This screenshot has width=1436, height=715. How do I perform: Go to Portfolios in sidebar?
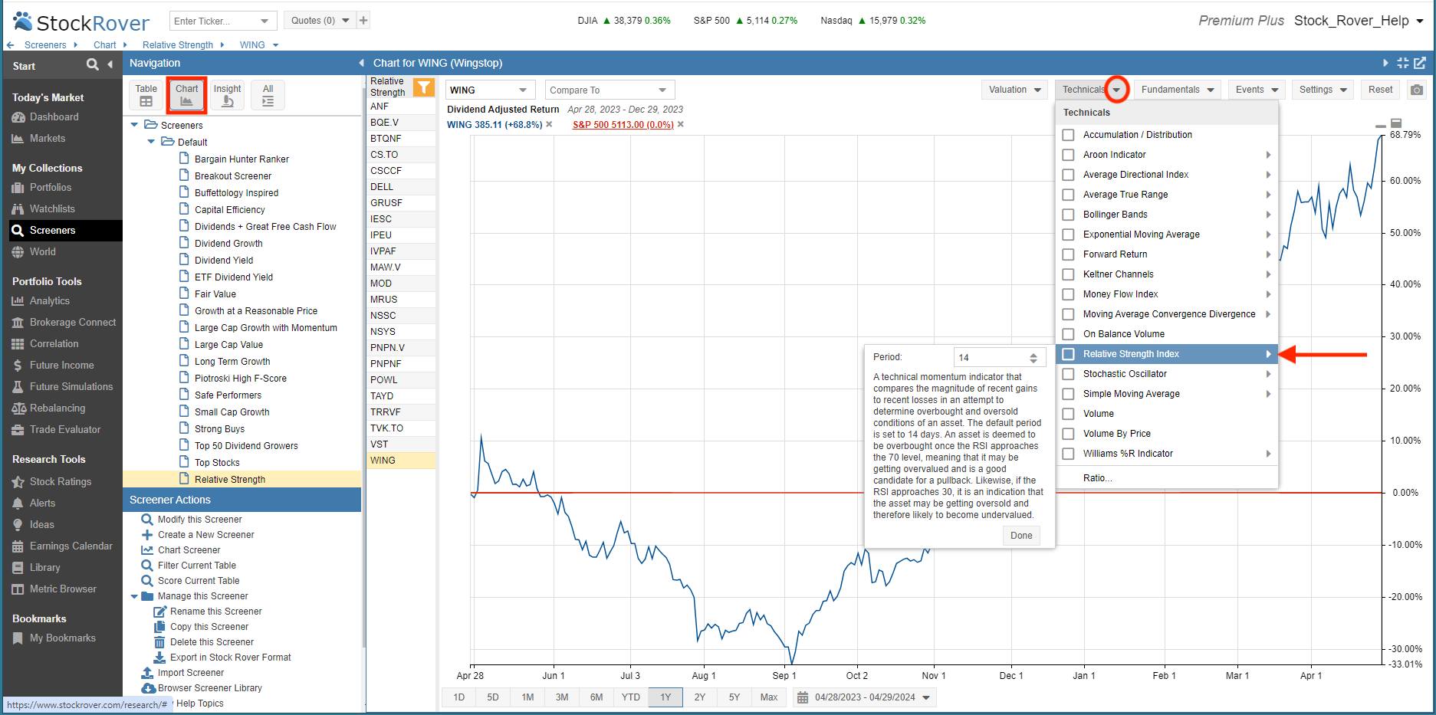pyautogui.click(x=50, y=188)
